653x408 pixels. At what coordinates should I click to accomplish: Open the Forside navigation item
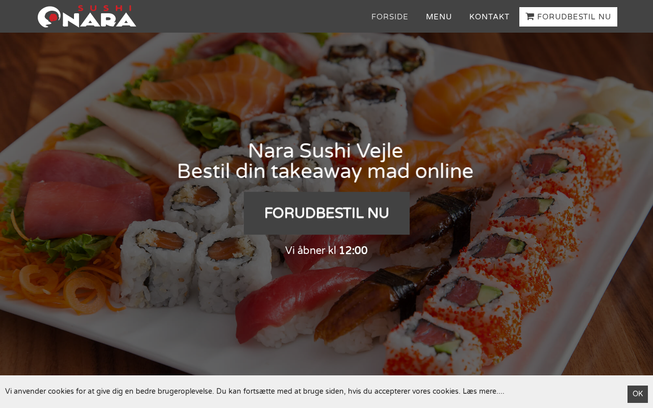coord(390,17)
